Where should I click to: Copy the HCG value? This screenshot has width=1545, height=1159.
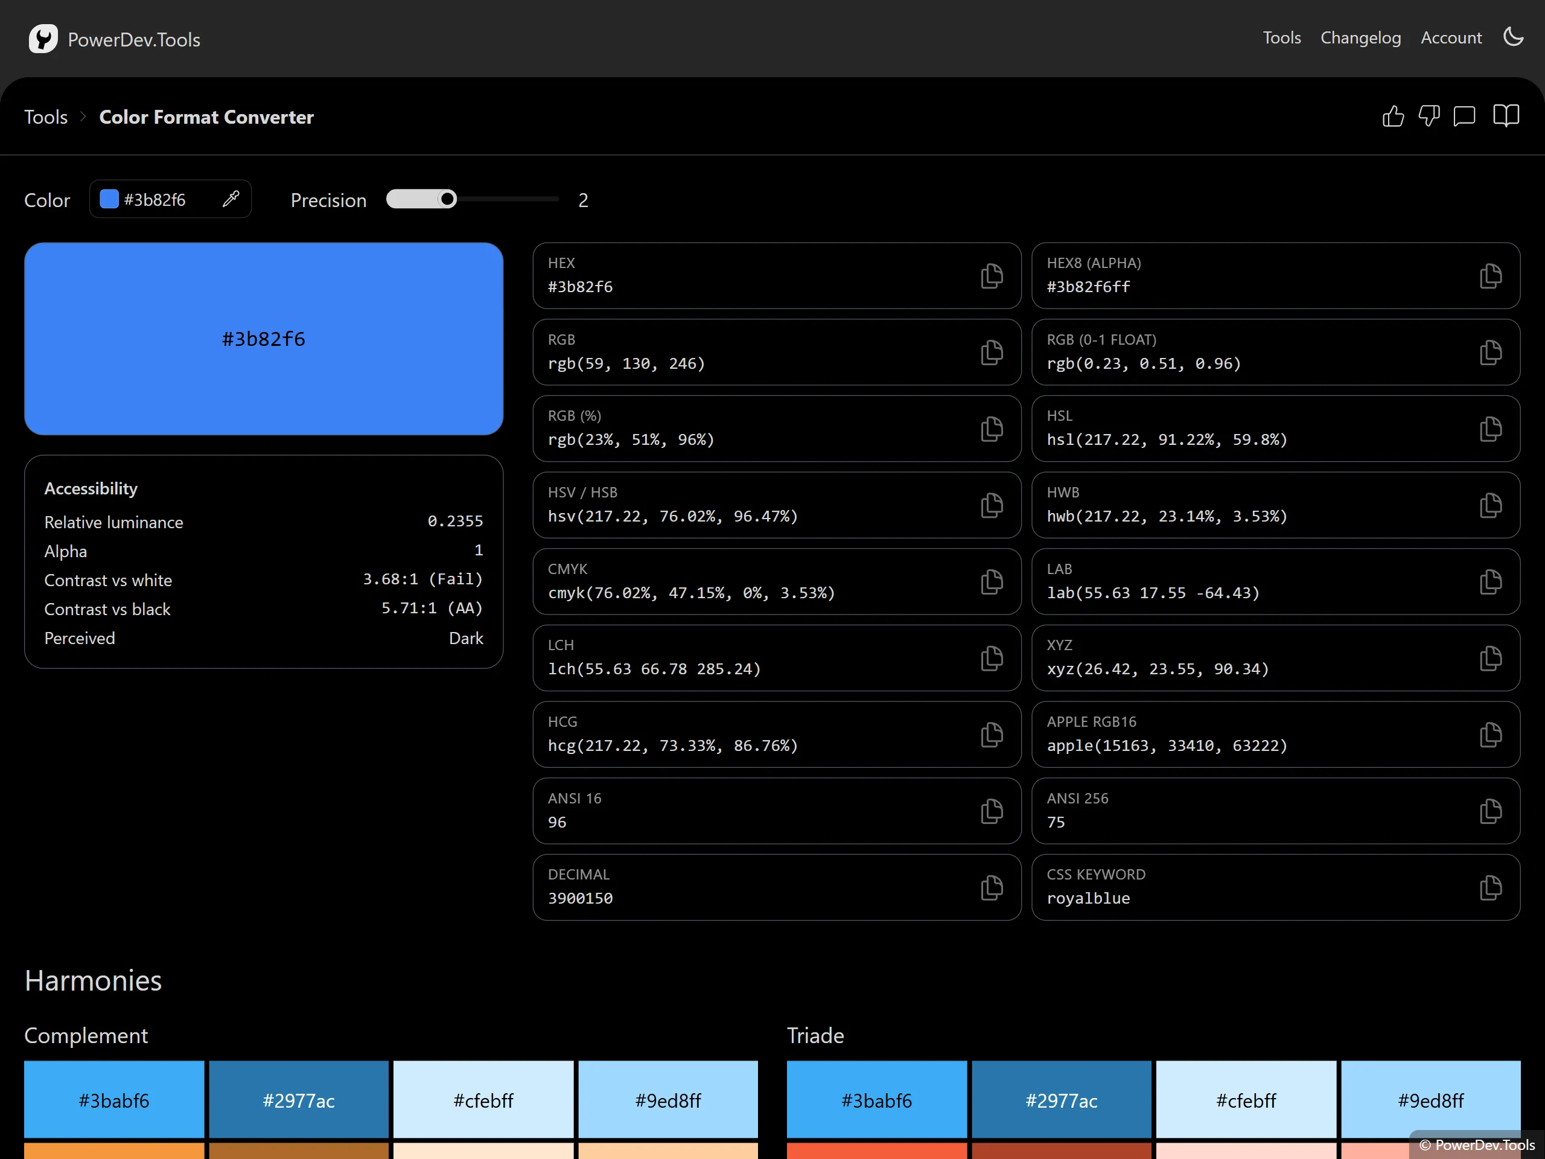point(991,734)
